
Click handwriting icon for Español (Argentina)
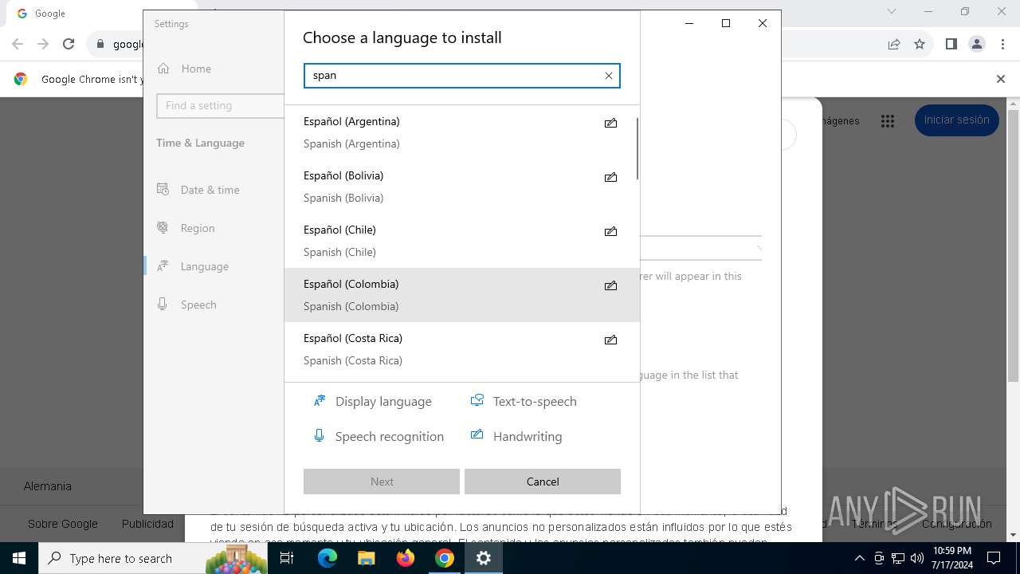pyautogui.click(x=610, y=123)
